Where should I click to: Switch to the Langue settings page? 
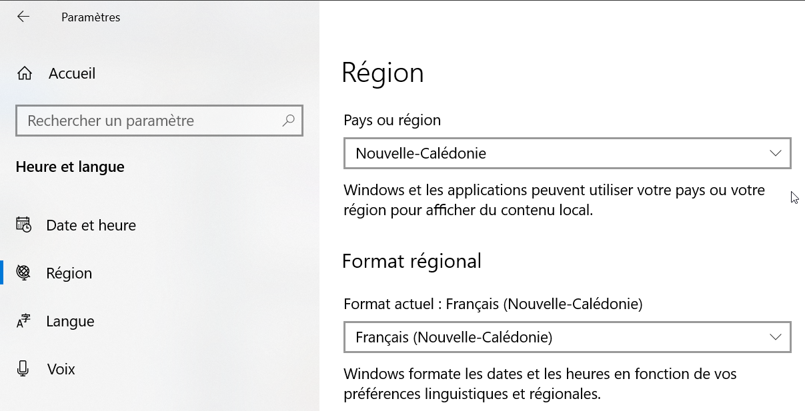point(70,321)
